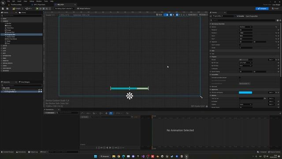Toggle the Is Variable checkbox
This screenshot has width=282, height=159.
(x=236, y=16)
